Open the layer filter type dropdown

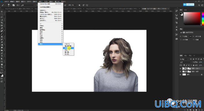pos(184,59)
